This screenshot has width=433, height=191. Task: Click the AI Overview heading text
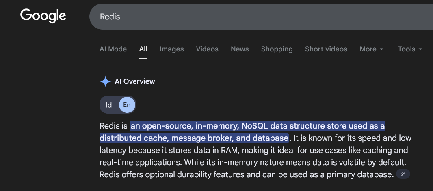pos(135,81)
